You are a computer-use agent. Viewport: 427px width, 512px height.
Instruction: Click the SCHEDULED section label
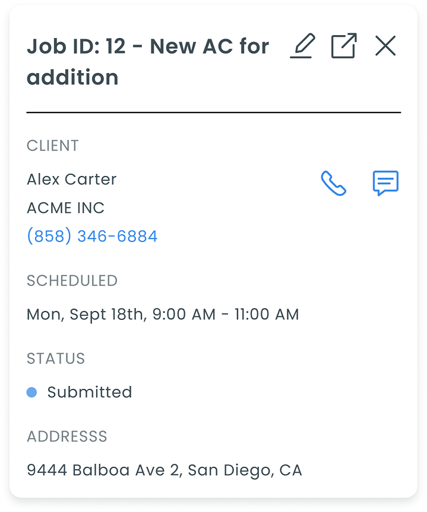click(x=72, y=281)
